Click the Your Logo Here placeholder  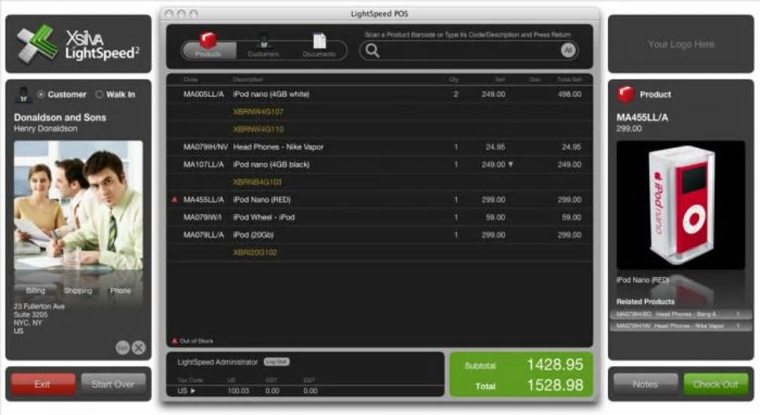(x=681, y=44)
